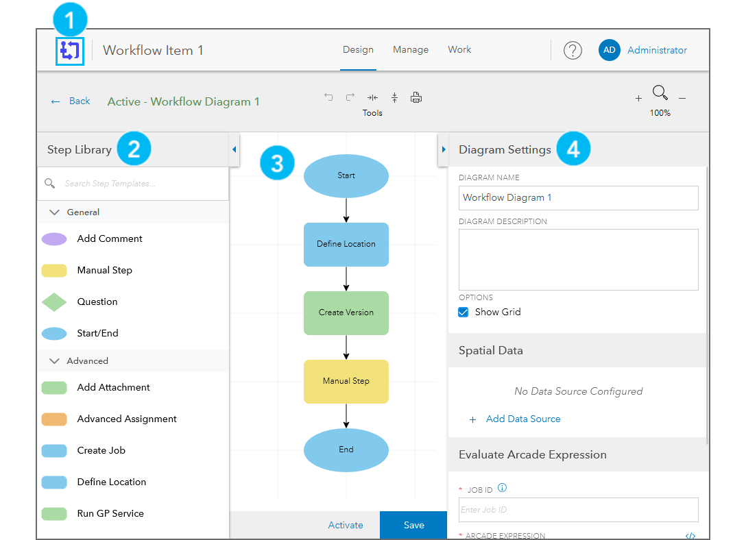Click the Redo icon in the Tools bar
Viewport: 746px width, 540px height.
[x=349, y=97]
